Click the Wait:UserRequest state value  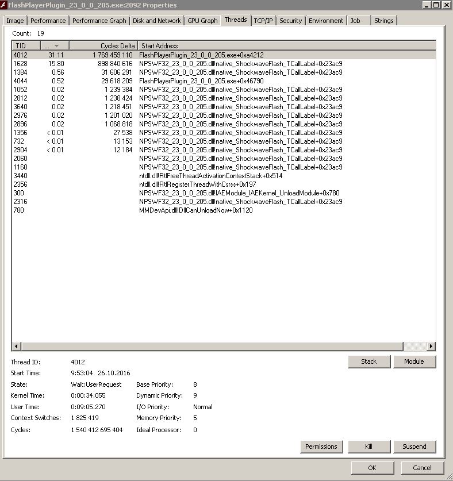point(96,384)
